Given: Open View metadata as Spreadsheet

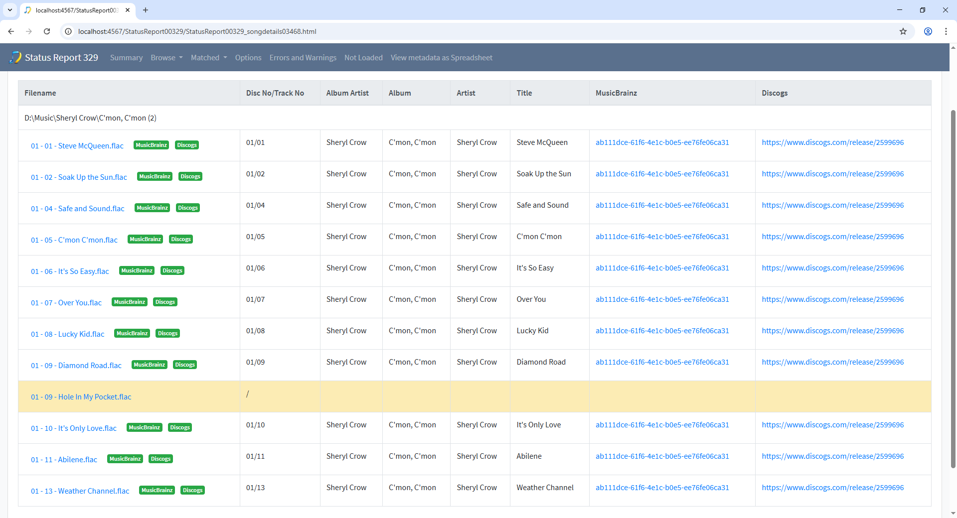Looking at the screenshot, I should coord(442,58).
